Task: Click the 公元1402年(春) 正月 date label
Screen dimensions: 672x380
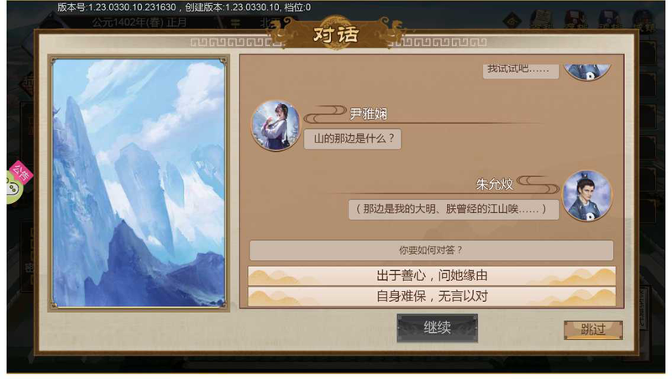Action: [139, 23]
